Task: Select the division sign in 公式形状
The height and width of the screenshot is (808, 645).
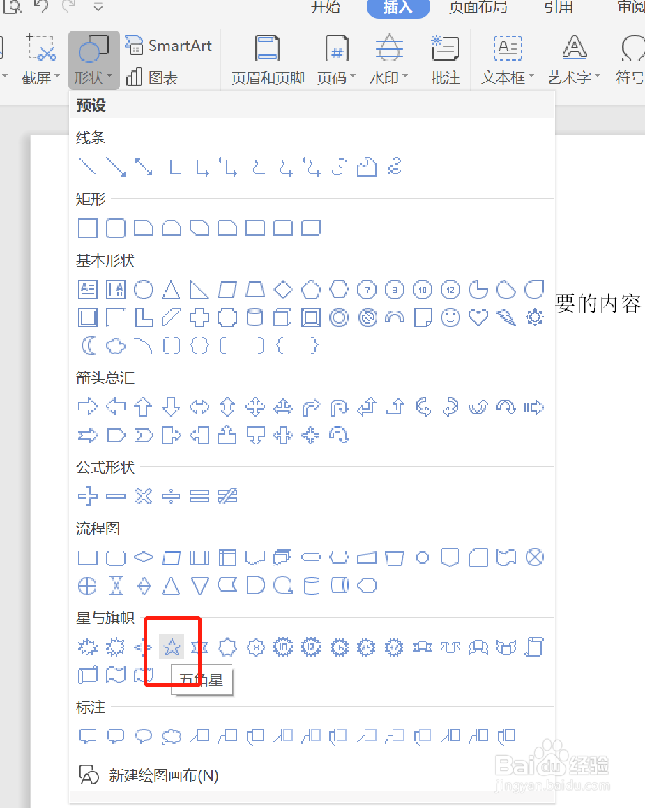Action: [x=171, y=497]
